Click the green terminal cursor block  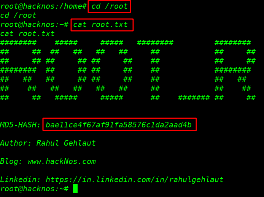click(75, 189)
